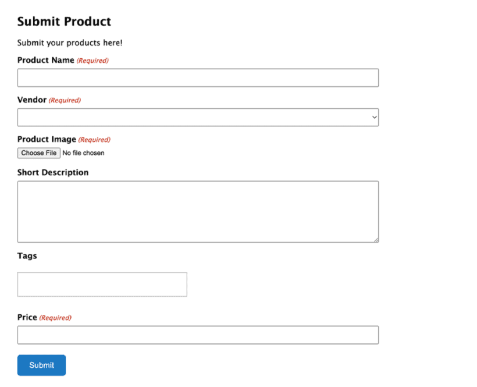This screenshot has width=477, height=387.
Task: Select the Tags input field
Action: coord(102,284)
